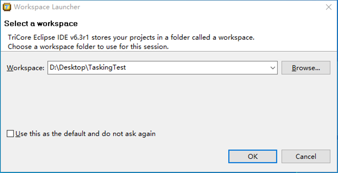Click the blank area left of the OK button
338x173 pixels.
coord(120,156)
